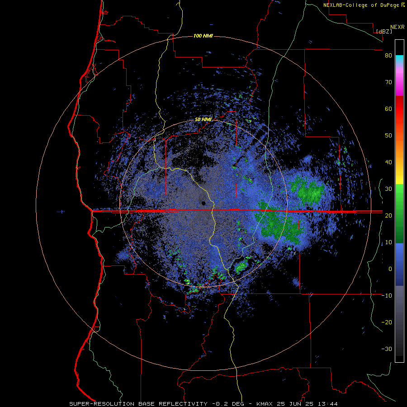Viewport: 407px width, 407px height.
Task: Click the 100 NMI range ring label
Action: pyautogui.click(x=203, y=36)
